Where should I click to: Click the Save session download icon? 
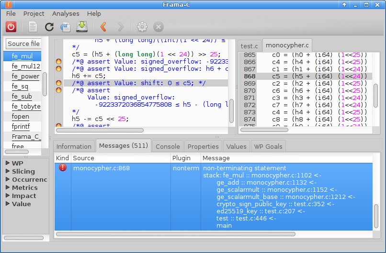tap(82, 27)
